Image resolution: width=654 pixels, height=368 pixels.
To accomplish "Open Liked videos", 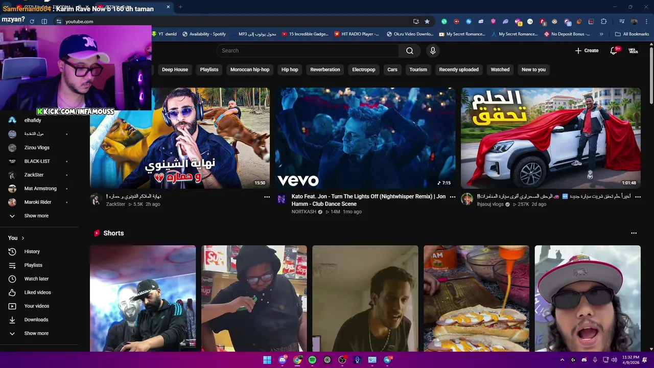I will 39,292.
